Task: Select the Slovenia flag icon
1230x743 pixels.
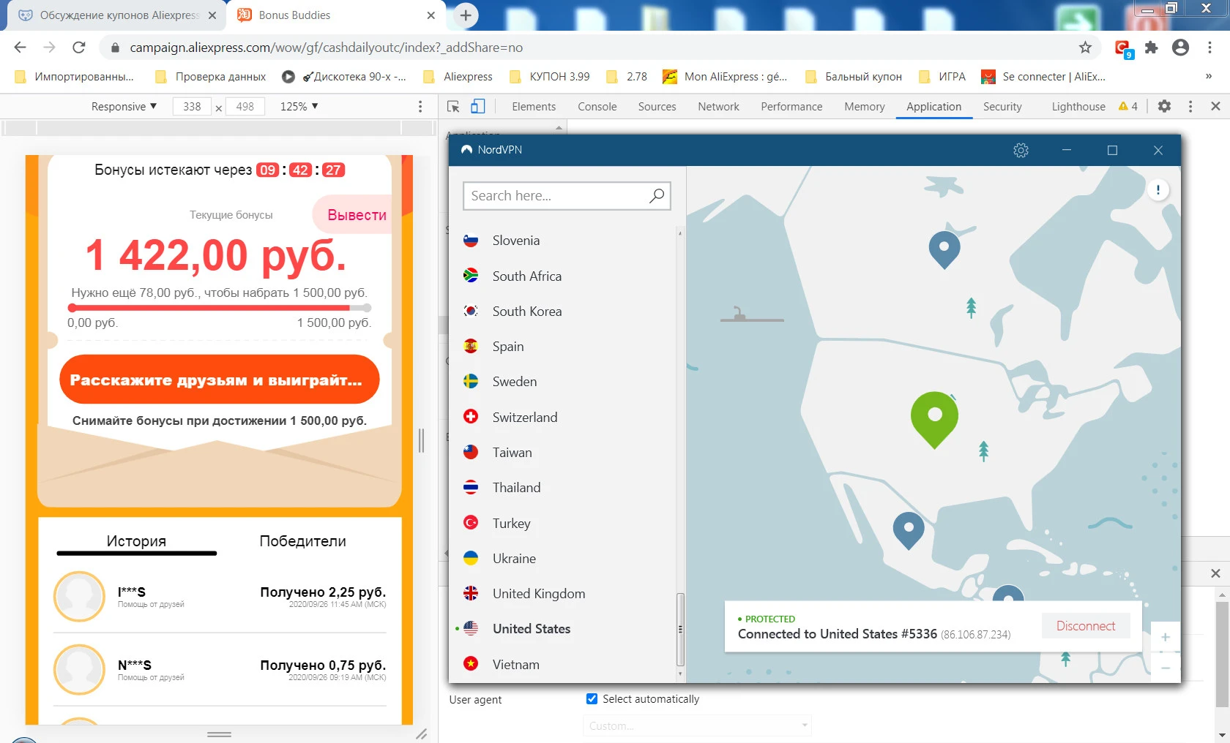Action: pyautogui.click(x=471, y=241)
